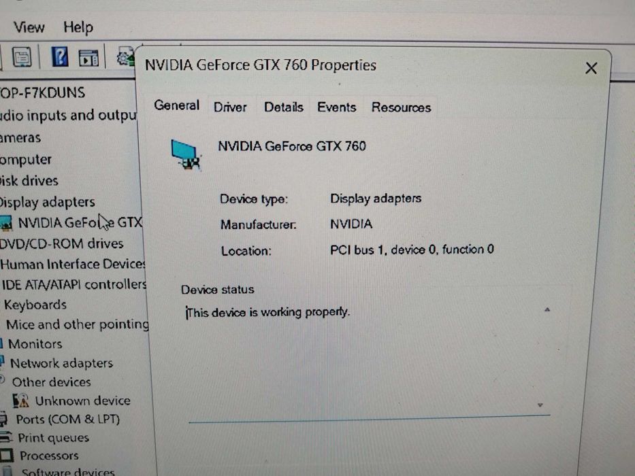Click the blue question mark Help toolbar icon
Image resolution: width=635 pixels, height=476 pixels.
[x=60, y=56]
